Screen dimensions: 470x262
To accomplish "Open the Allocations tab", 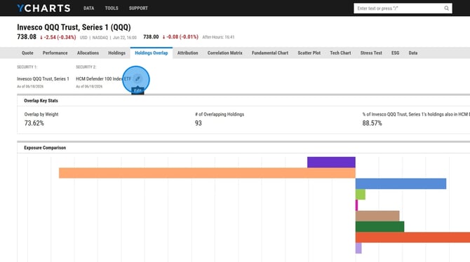I will 88,53.
